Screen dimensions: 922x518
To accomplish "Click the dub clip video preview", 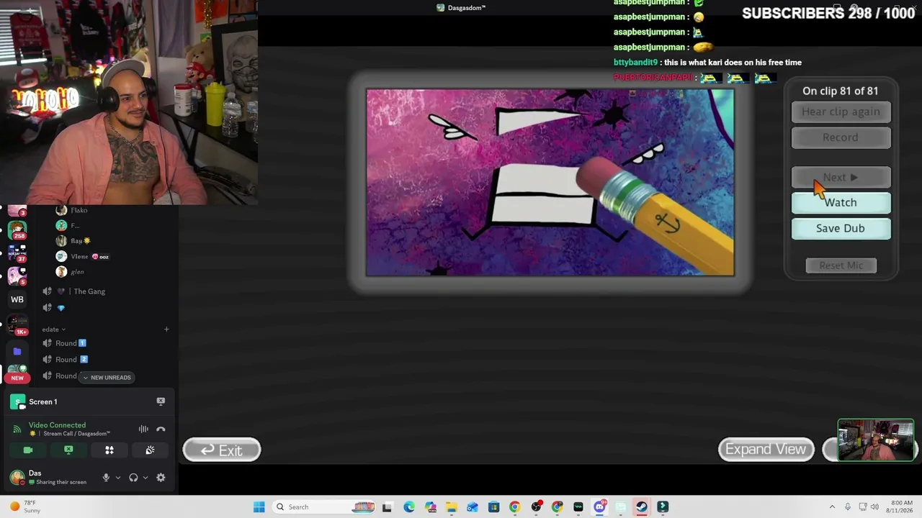I will click(x=550, y=182).
